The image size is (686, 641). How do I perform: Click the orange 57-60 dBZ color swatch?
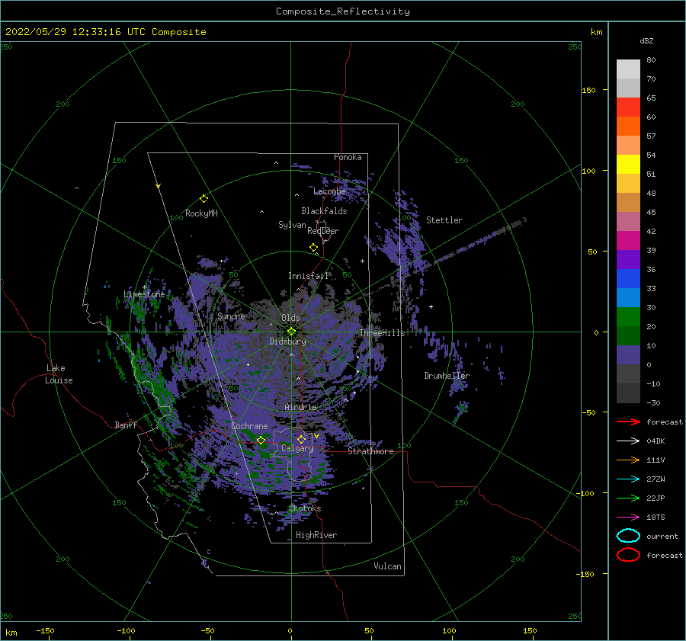click(x=628, y=127)
